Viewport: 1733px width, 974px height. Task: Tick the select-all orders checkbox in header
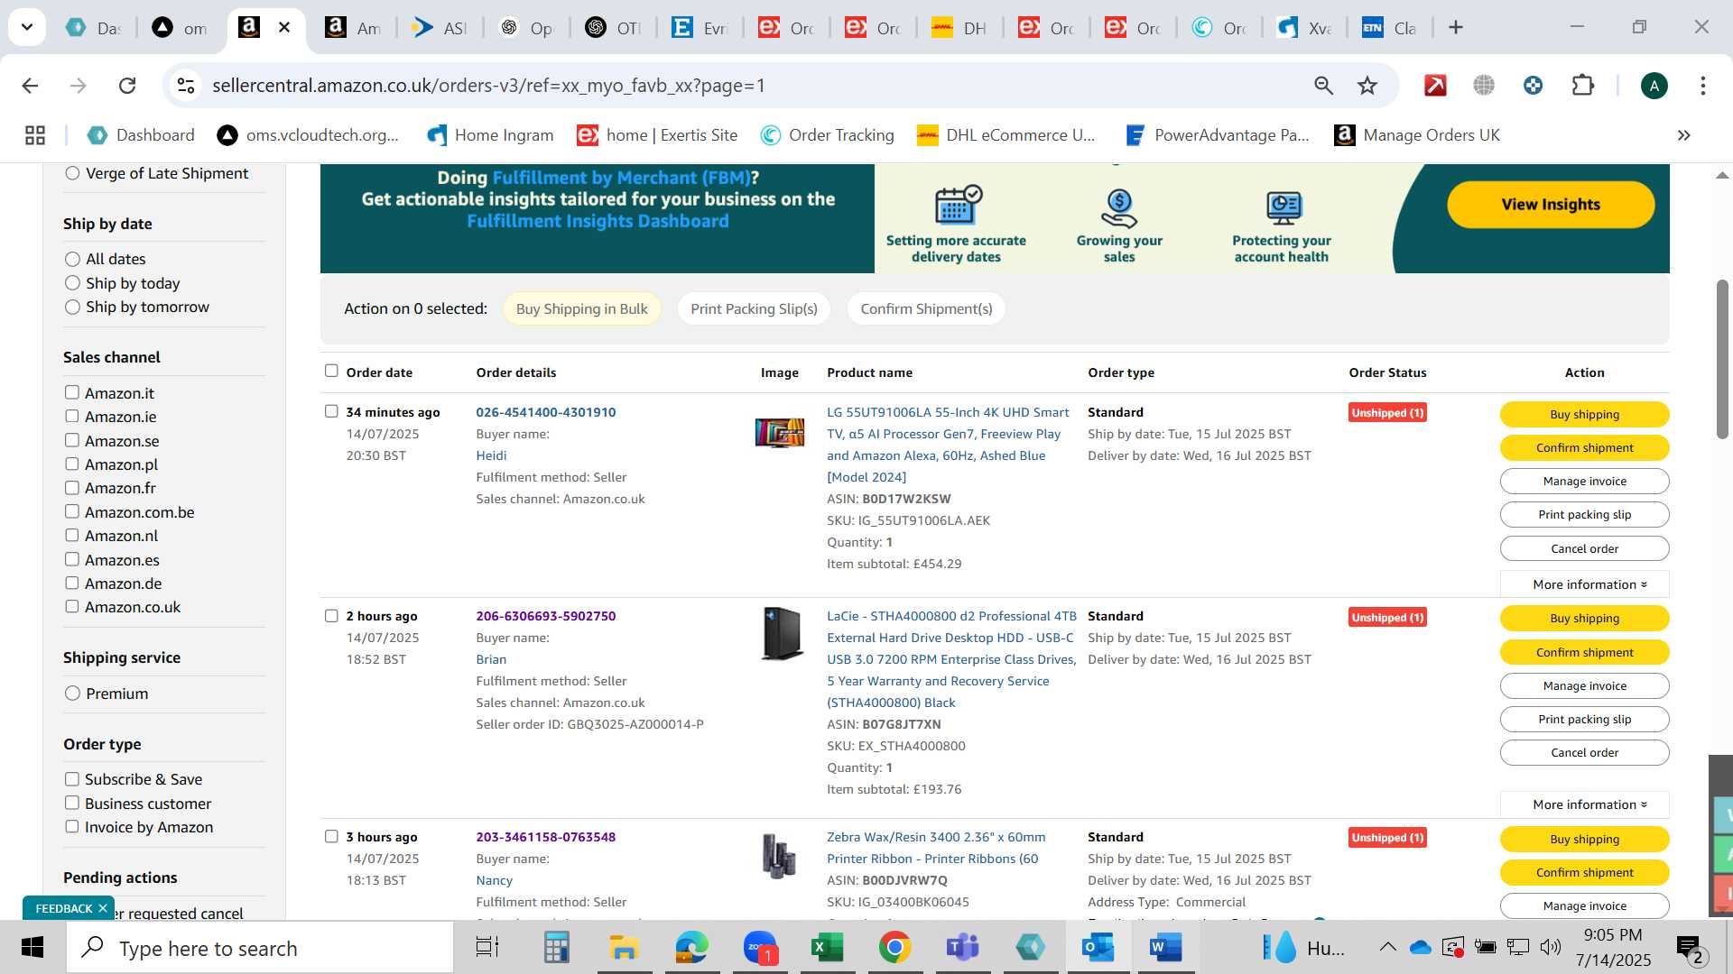click(331, 371)
